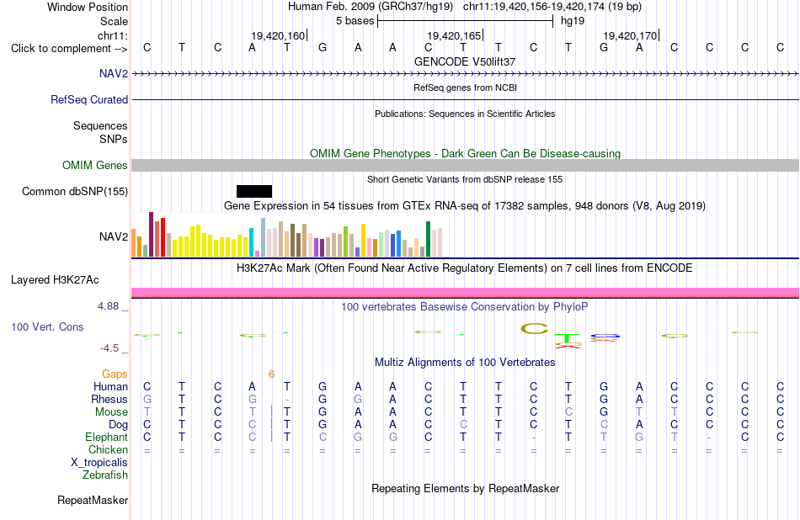The width and height of the screenshot is (800, 520).
Task: Select the Chicken alignment row label
Action: tap(108, 449)
